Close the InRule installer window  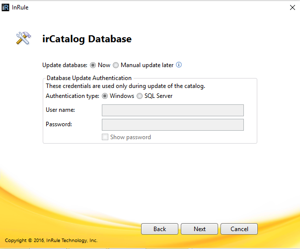pyautogui.click(x=292, y=7)
